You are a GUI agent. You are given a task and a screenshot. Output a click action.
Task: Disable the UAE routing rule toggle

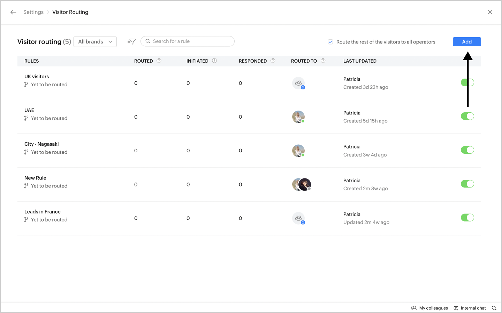tap(467, 116)
